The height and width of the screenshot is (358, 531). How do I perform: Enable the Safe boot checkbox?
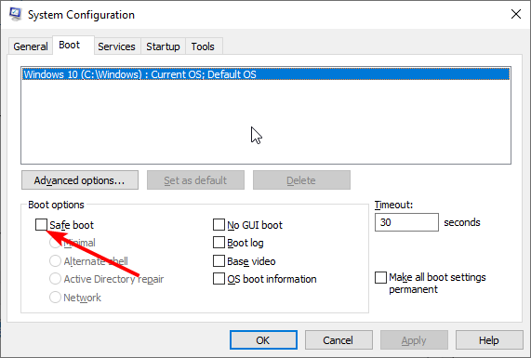point(41,224)
